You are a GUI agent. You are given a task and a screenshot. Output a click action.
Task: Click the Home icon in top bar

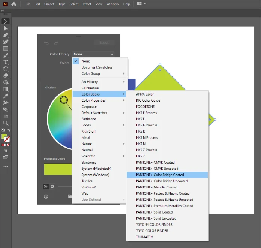[x=14, y=4]
